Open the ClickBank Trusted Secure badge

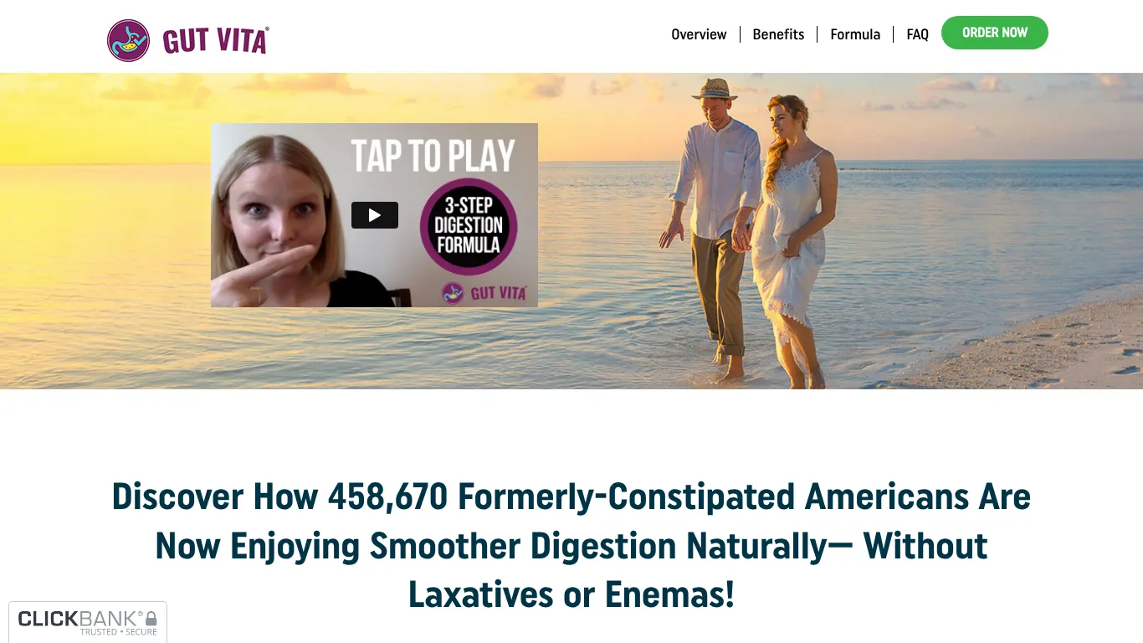click(88, 622)
